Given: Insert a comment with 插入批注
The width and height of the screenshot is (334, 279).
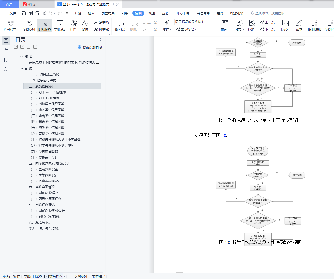Looking at the screenshot, I should 120,25.
